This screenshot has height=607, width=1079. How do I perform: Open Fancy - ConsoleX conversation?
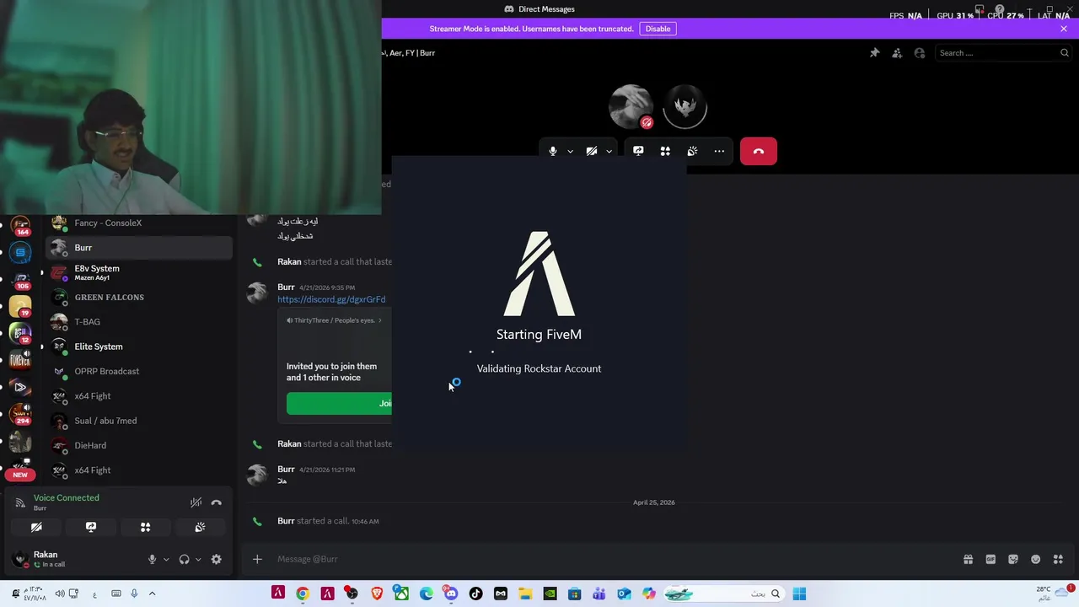pos(139,223)
